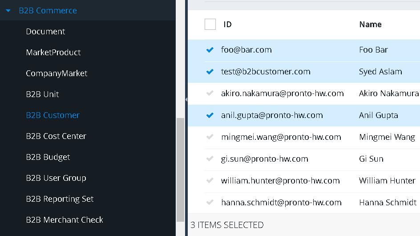Click william.hunter@pronto-hw.com ID text
The height and width of the screenshot is (236, 420).
click(280, 181)
